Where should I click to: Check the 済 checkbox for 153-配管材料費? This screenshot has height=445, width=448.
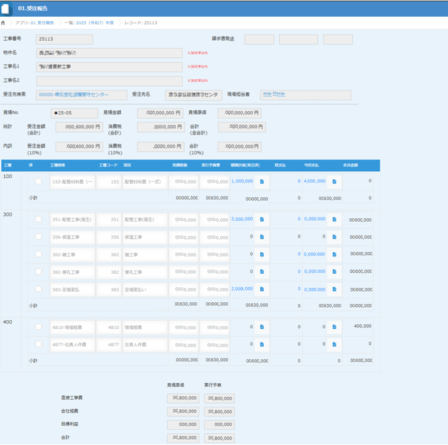pos(38,182)
